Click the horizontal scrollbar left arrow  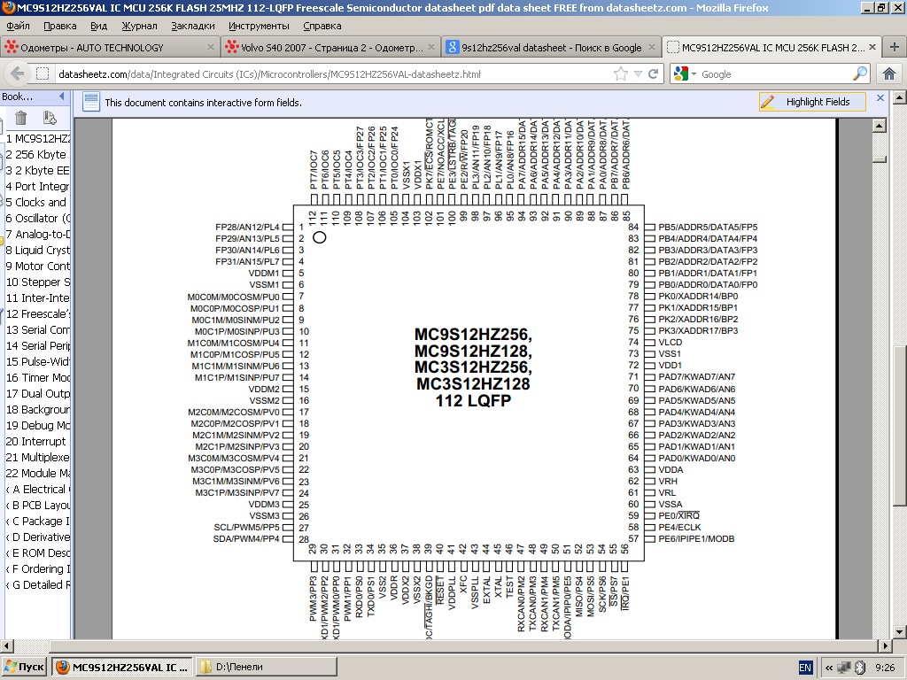(x=7, y=645)
